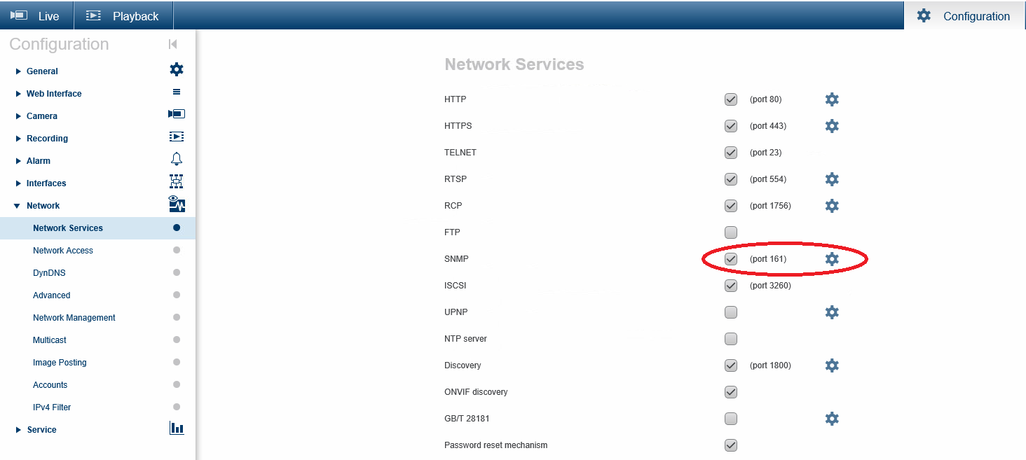This screenshot has width=1026, height=460.
Task: Open RTSP settings gear icon
Action: click(x=832, y=179)
